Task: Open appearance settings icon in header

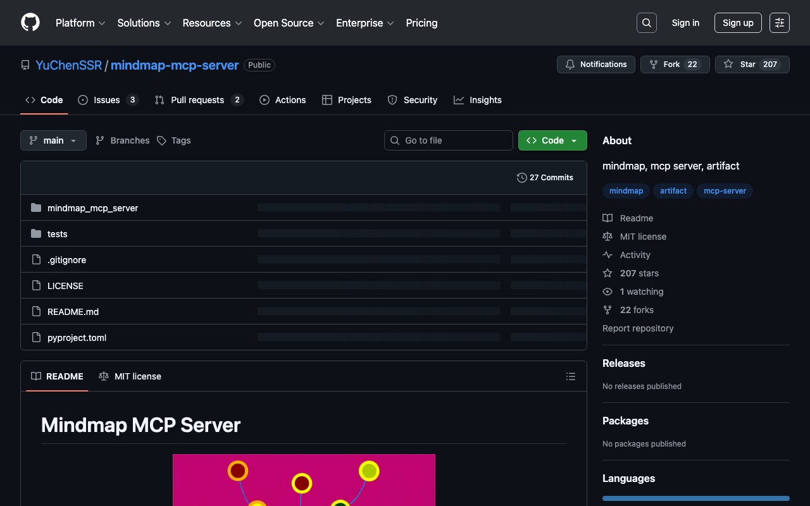Action: 779,23
